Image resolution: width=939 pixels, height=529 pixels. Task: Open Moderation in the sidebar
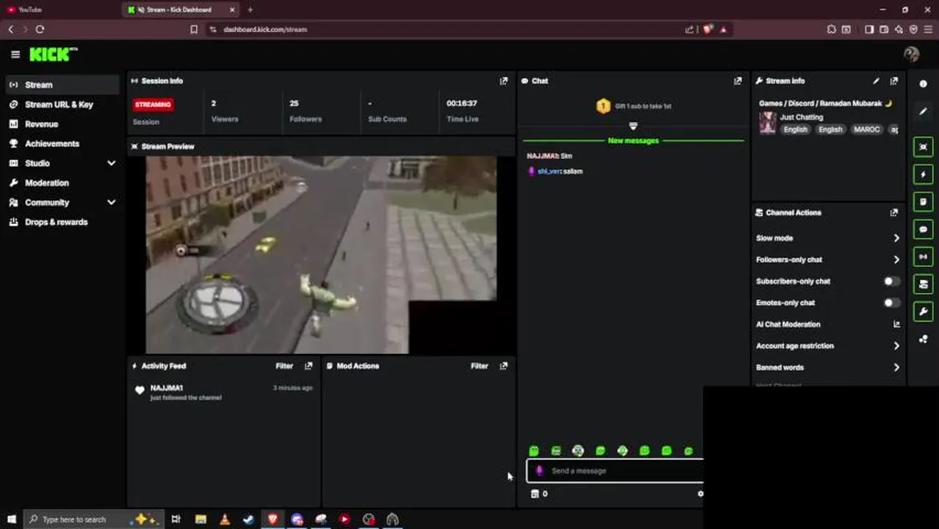[62, 183]
